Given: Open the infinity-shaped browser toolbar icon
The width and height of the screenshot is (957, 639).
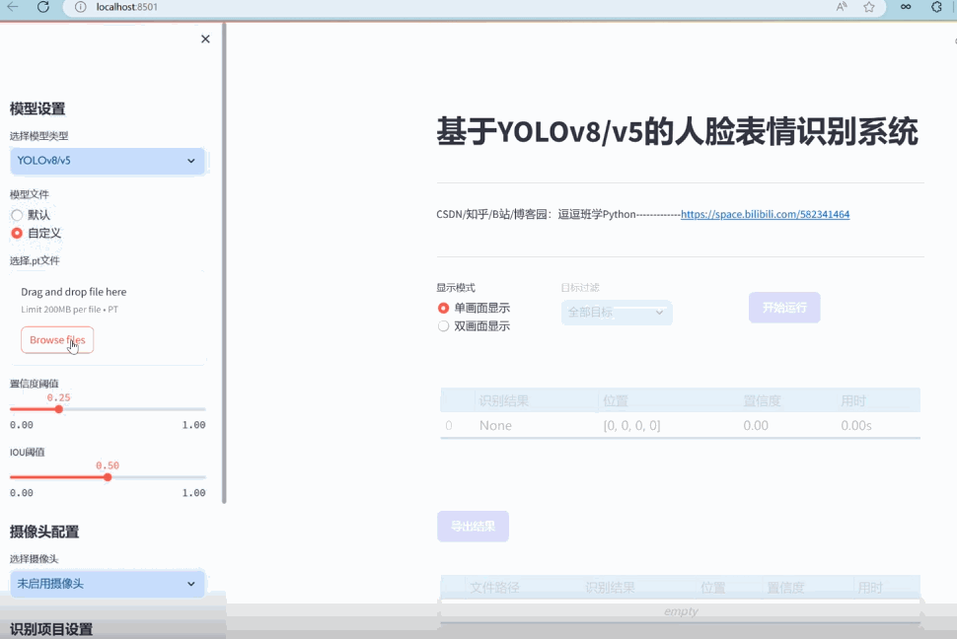Looking at the screenshot, I should click(906, 7).
